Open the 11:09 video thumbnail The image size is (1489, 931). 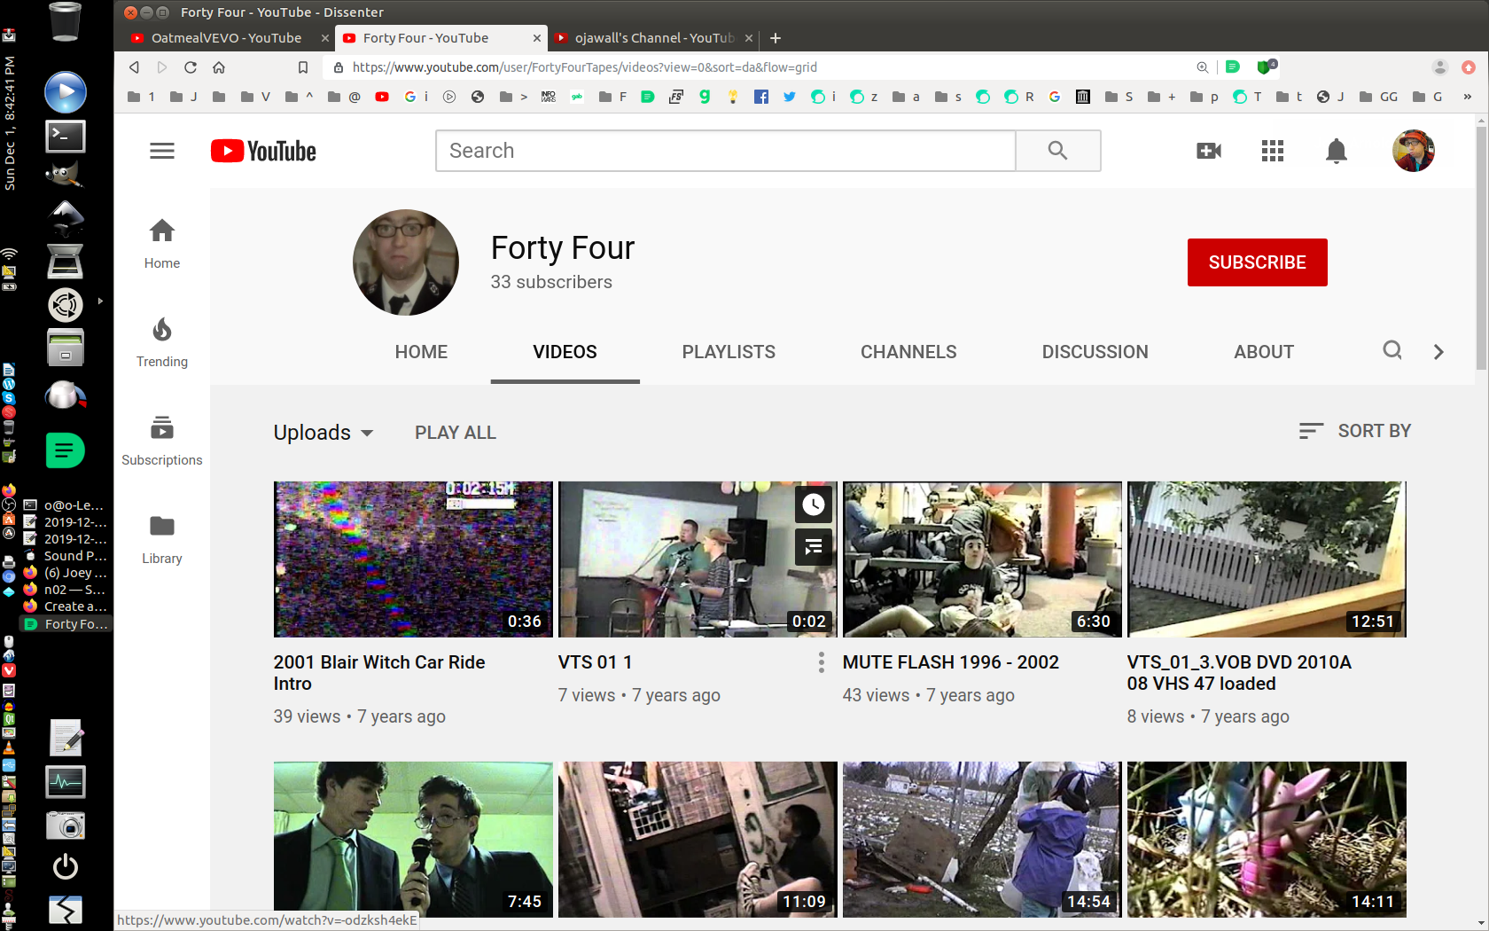point(698,840)
